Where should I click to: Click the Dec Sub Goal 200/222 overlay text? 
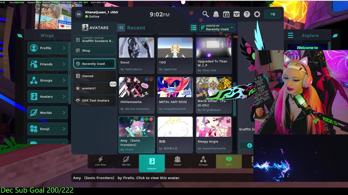(x=37, y=190)
